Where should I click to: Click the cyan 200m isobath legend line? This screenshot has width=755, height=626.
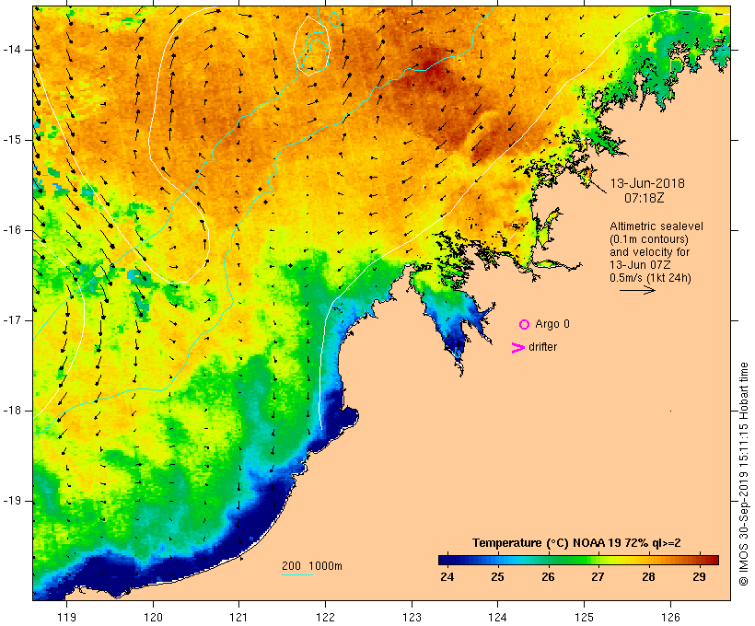click(x=297, y=574)
